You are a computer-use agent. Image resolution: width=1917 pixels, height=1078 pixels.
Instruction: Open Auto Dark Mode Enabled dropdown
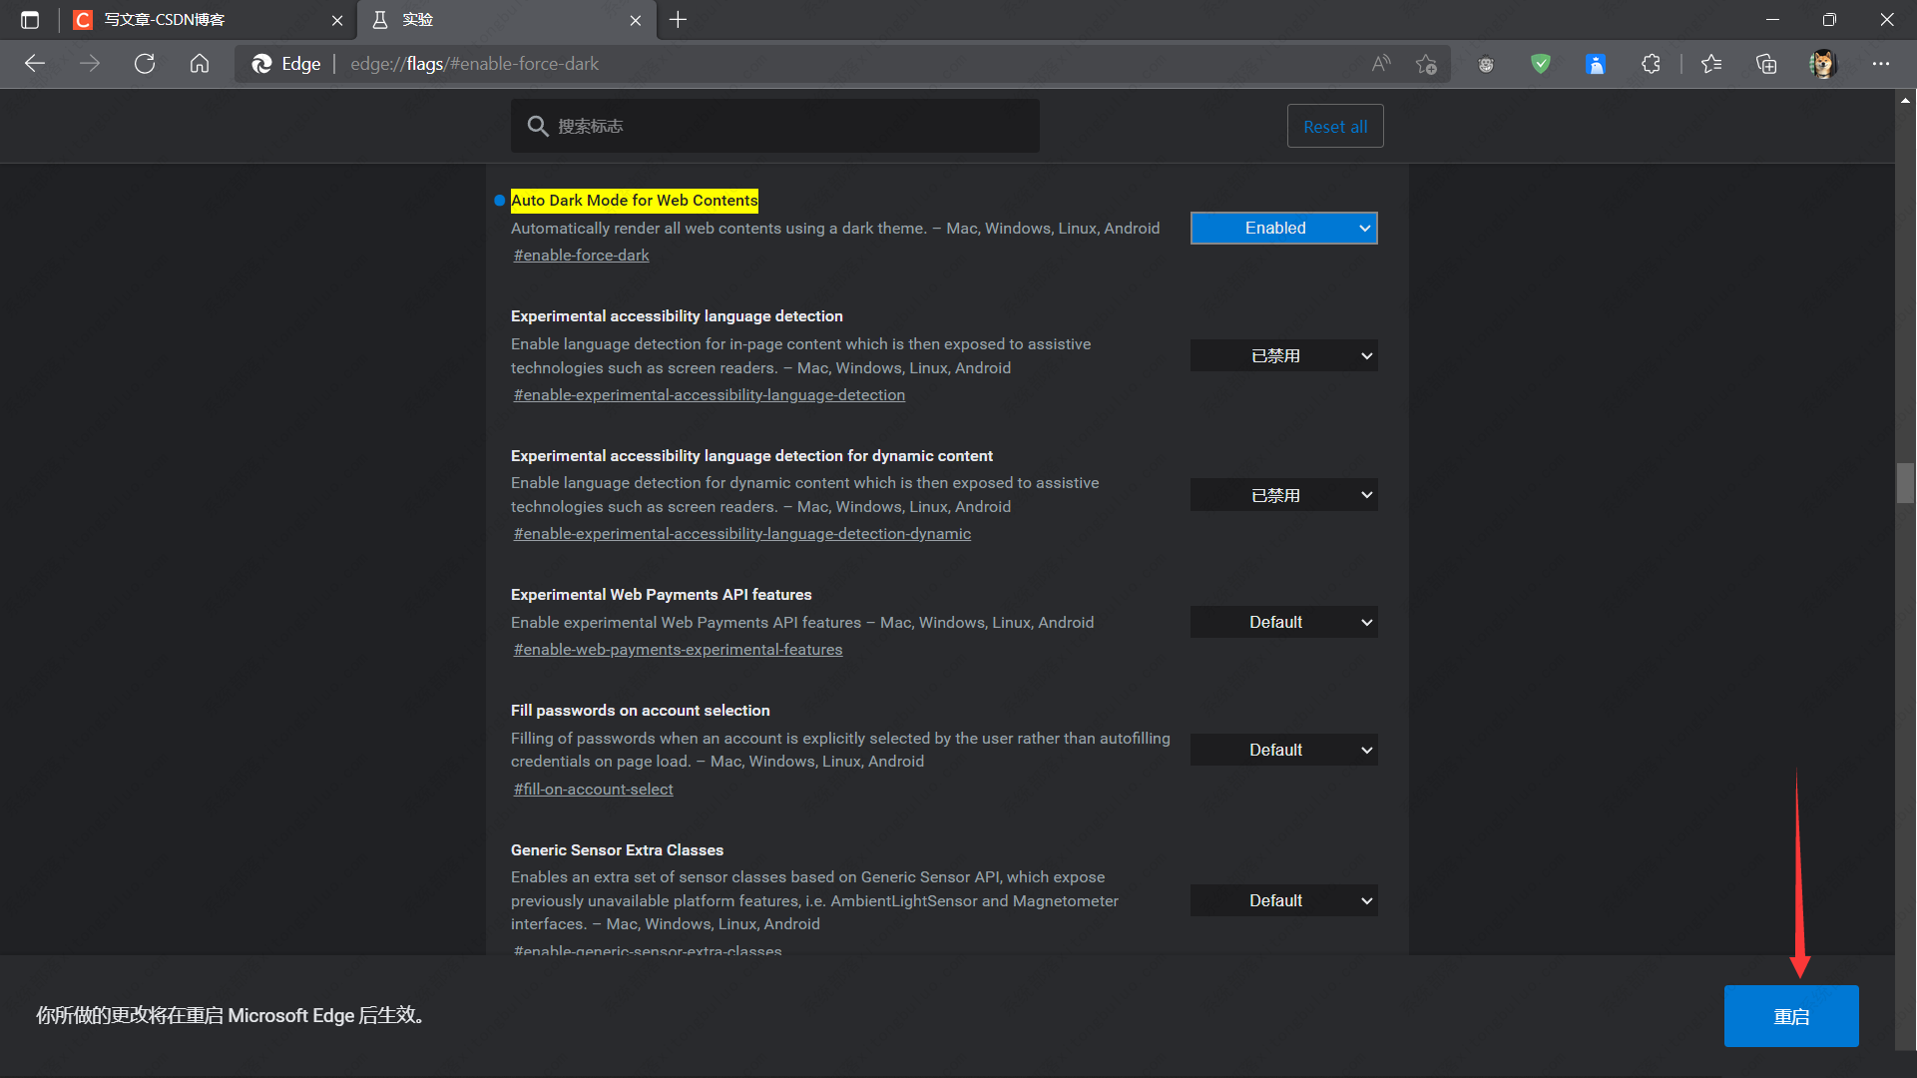click(x=1283, y=229)
